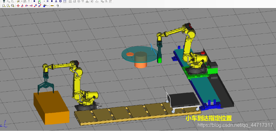Select the Zoom Window magnifier tool
Image resolution: width=276 pixels, height=131 pixels.
tap(12, 6)
